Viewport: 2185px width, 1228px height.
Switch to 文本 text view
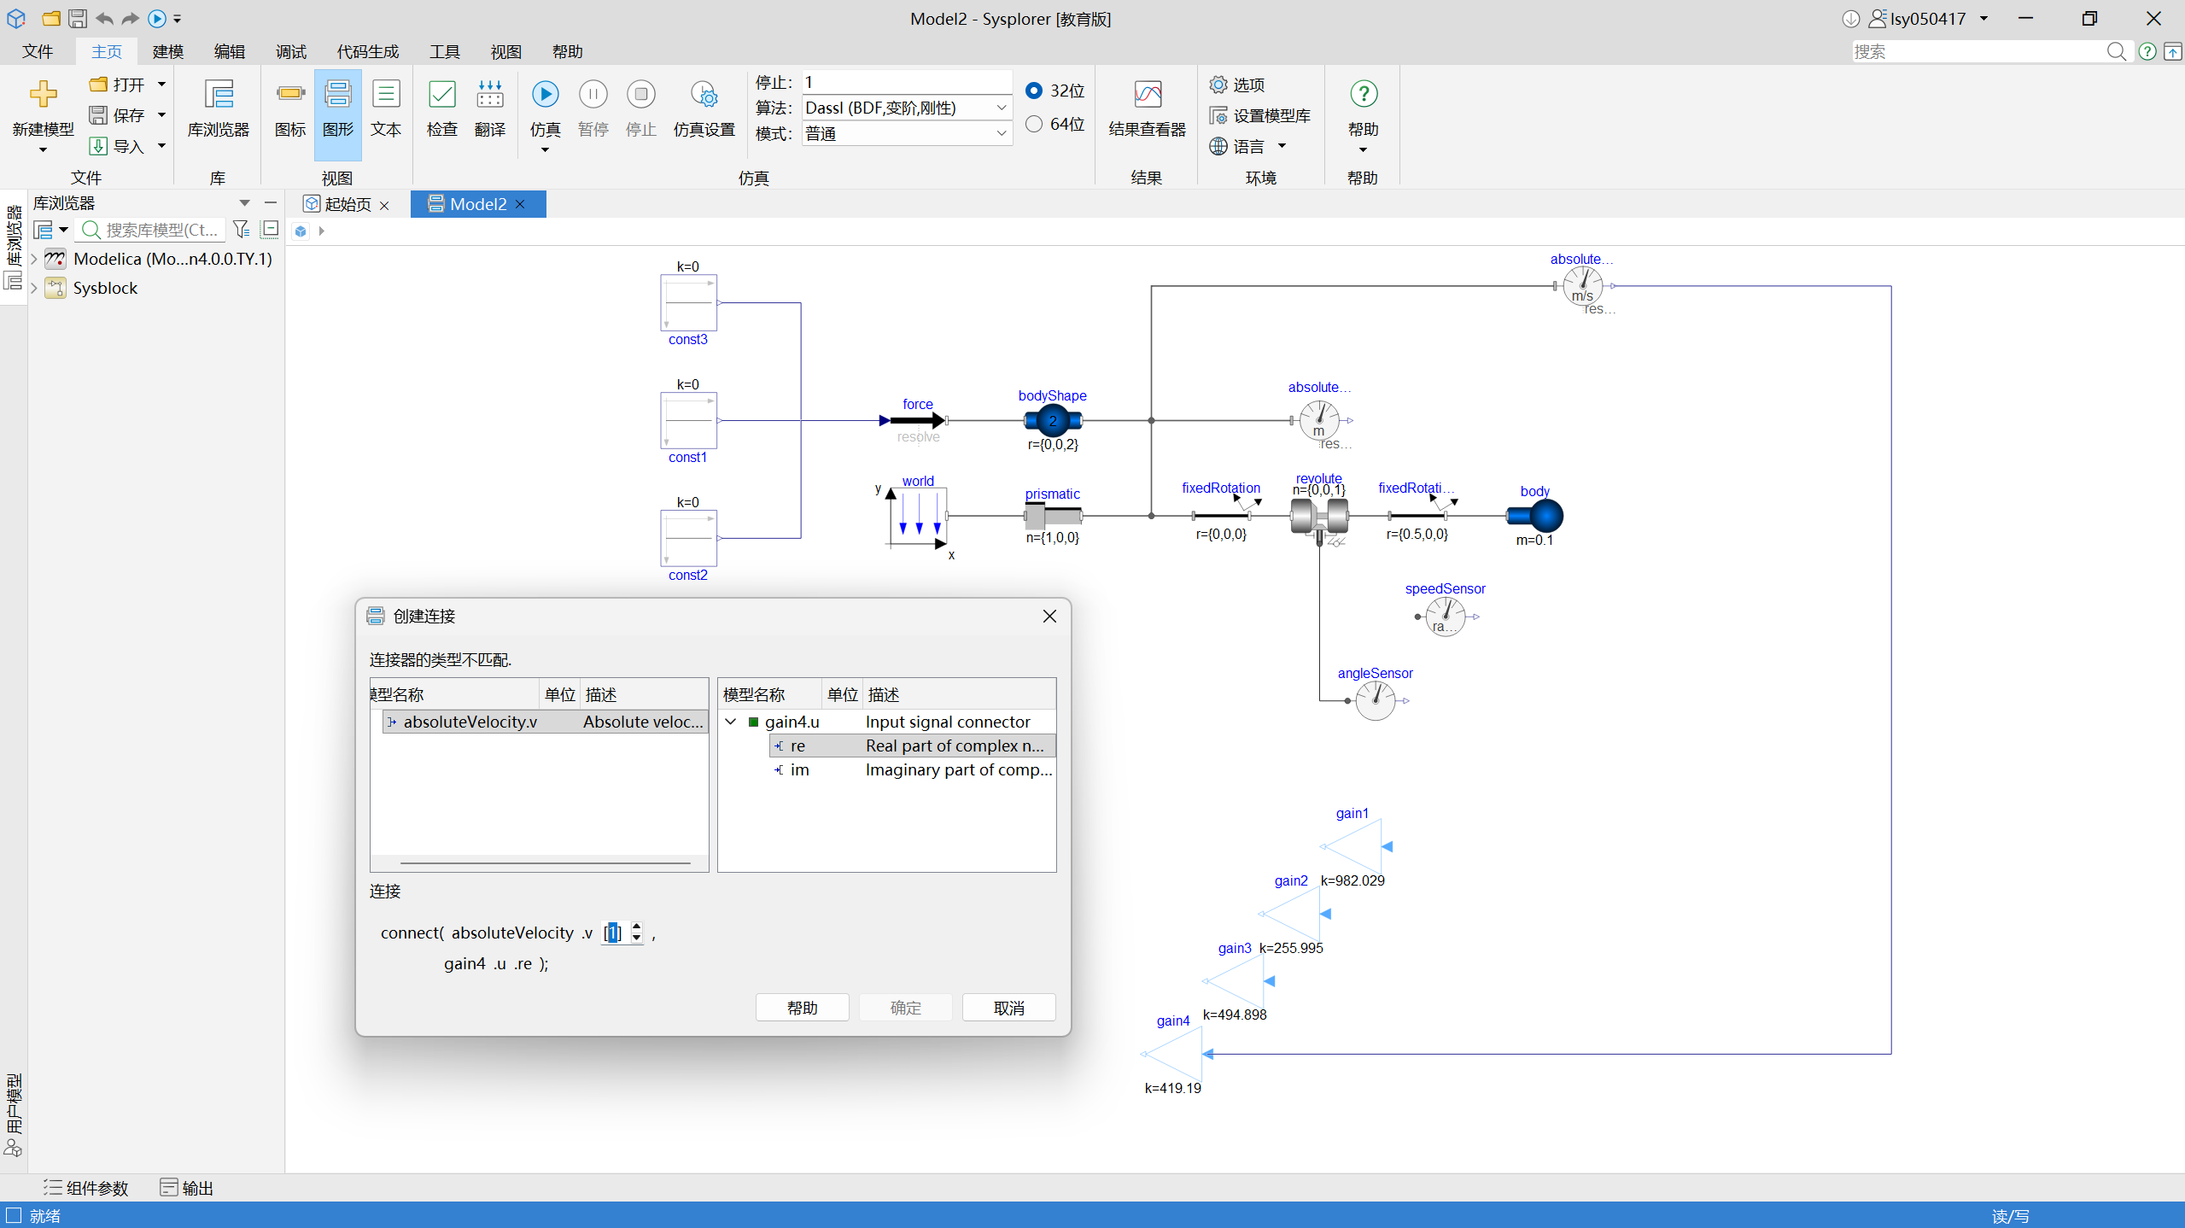tap(386, 108)
